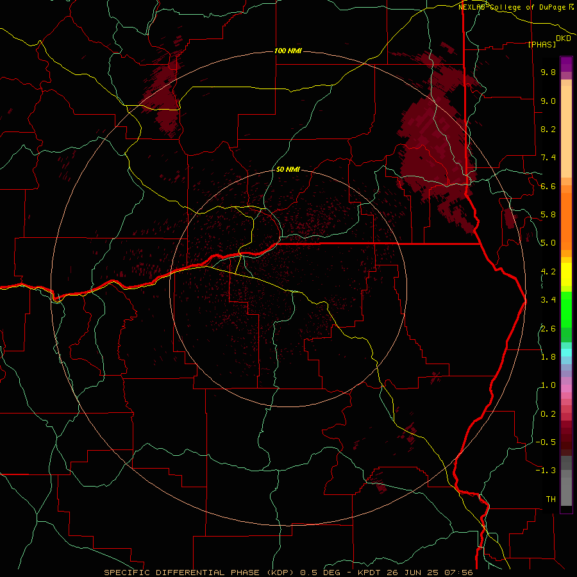
Task: Click the 0.2 legend value
Action: point(548,414)
